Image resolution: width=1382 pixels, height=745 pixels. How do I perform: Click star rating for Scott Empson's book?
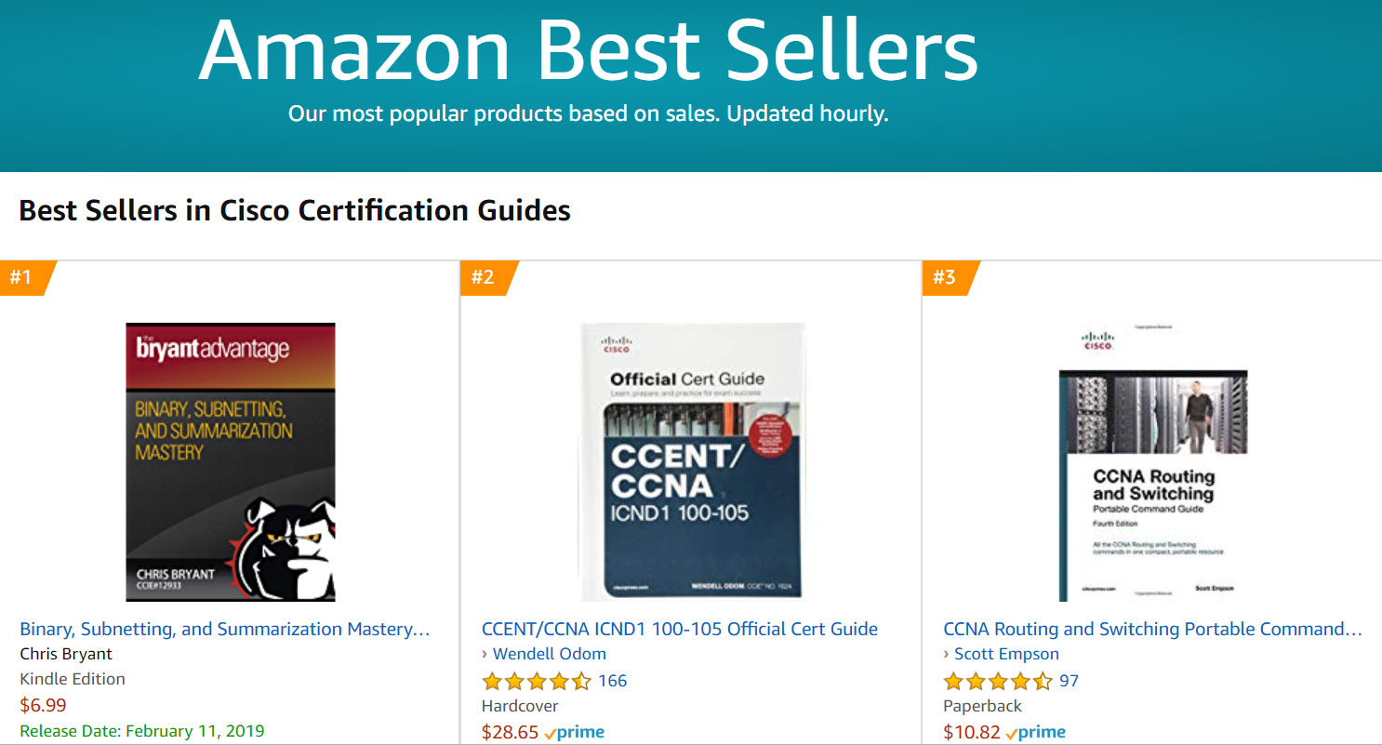point(998,681)
